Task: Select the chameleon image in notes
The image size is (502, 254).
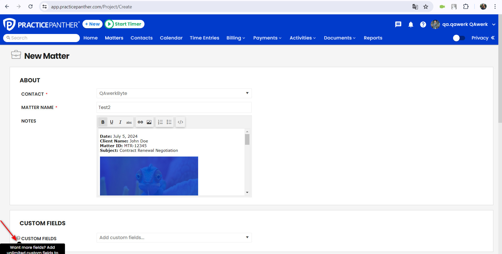Action: click(x=149, y=176)
